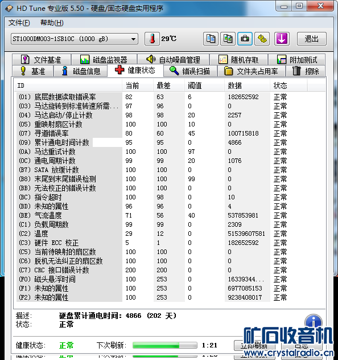Click the purple download arrow icon
The height and width of the screenshot is (360, 338).
282,39
